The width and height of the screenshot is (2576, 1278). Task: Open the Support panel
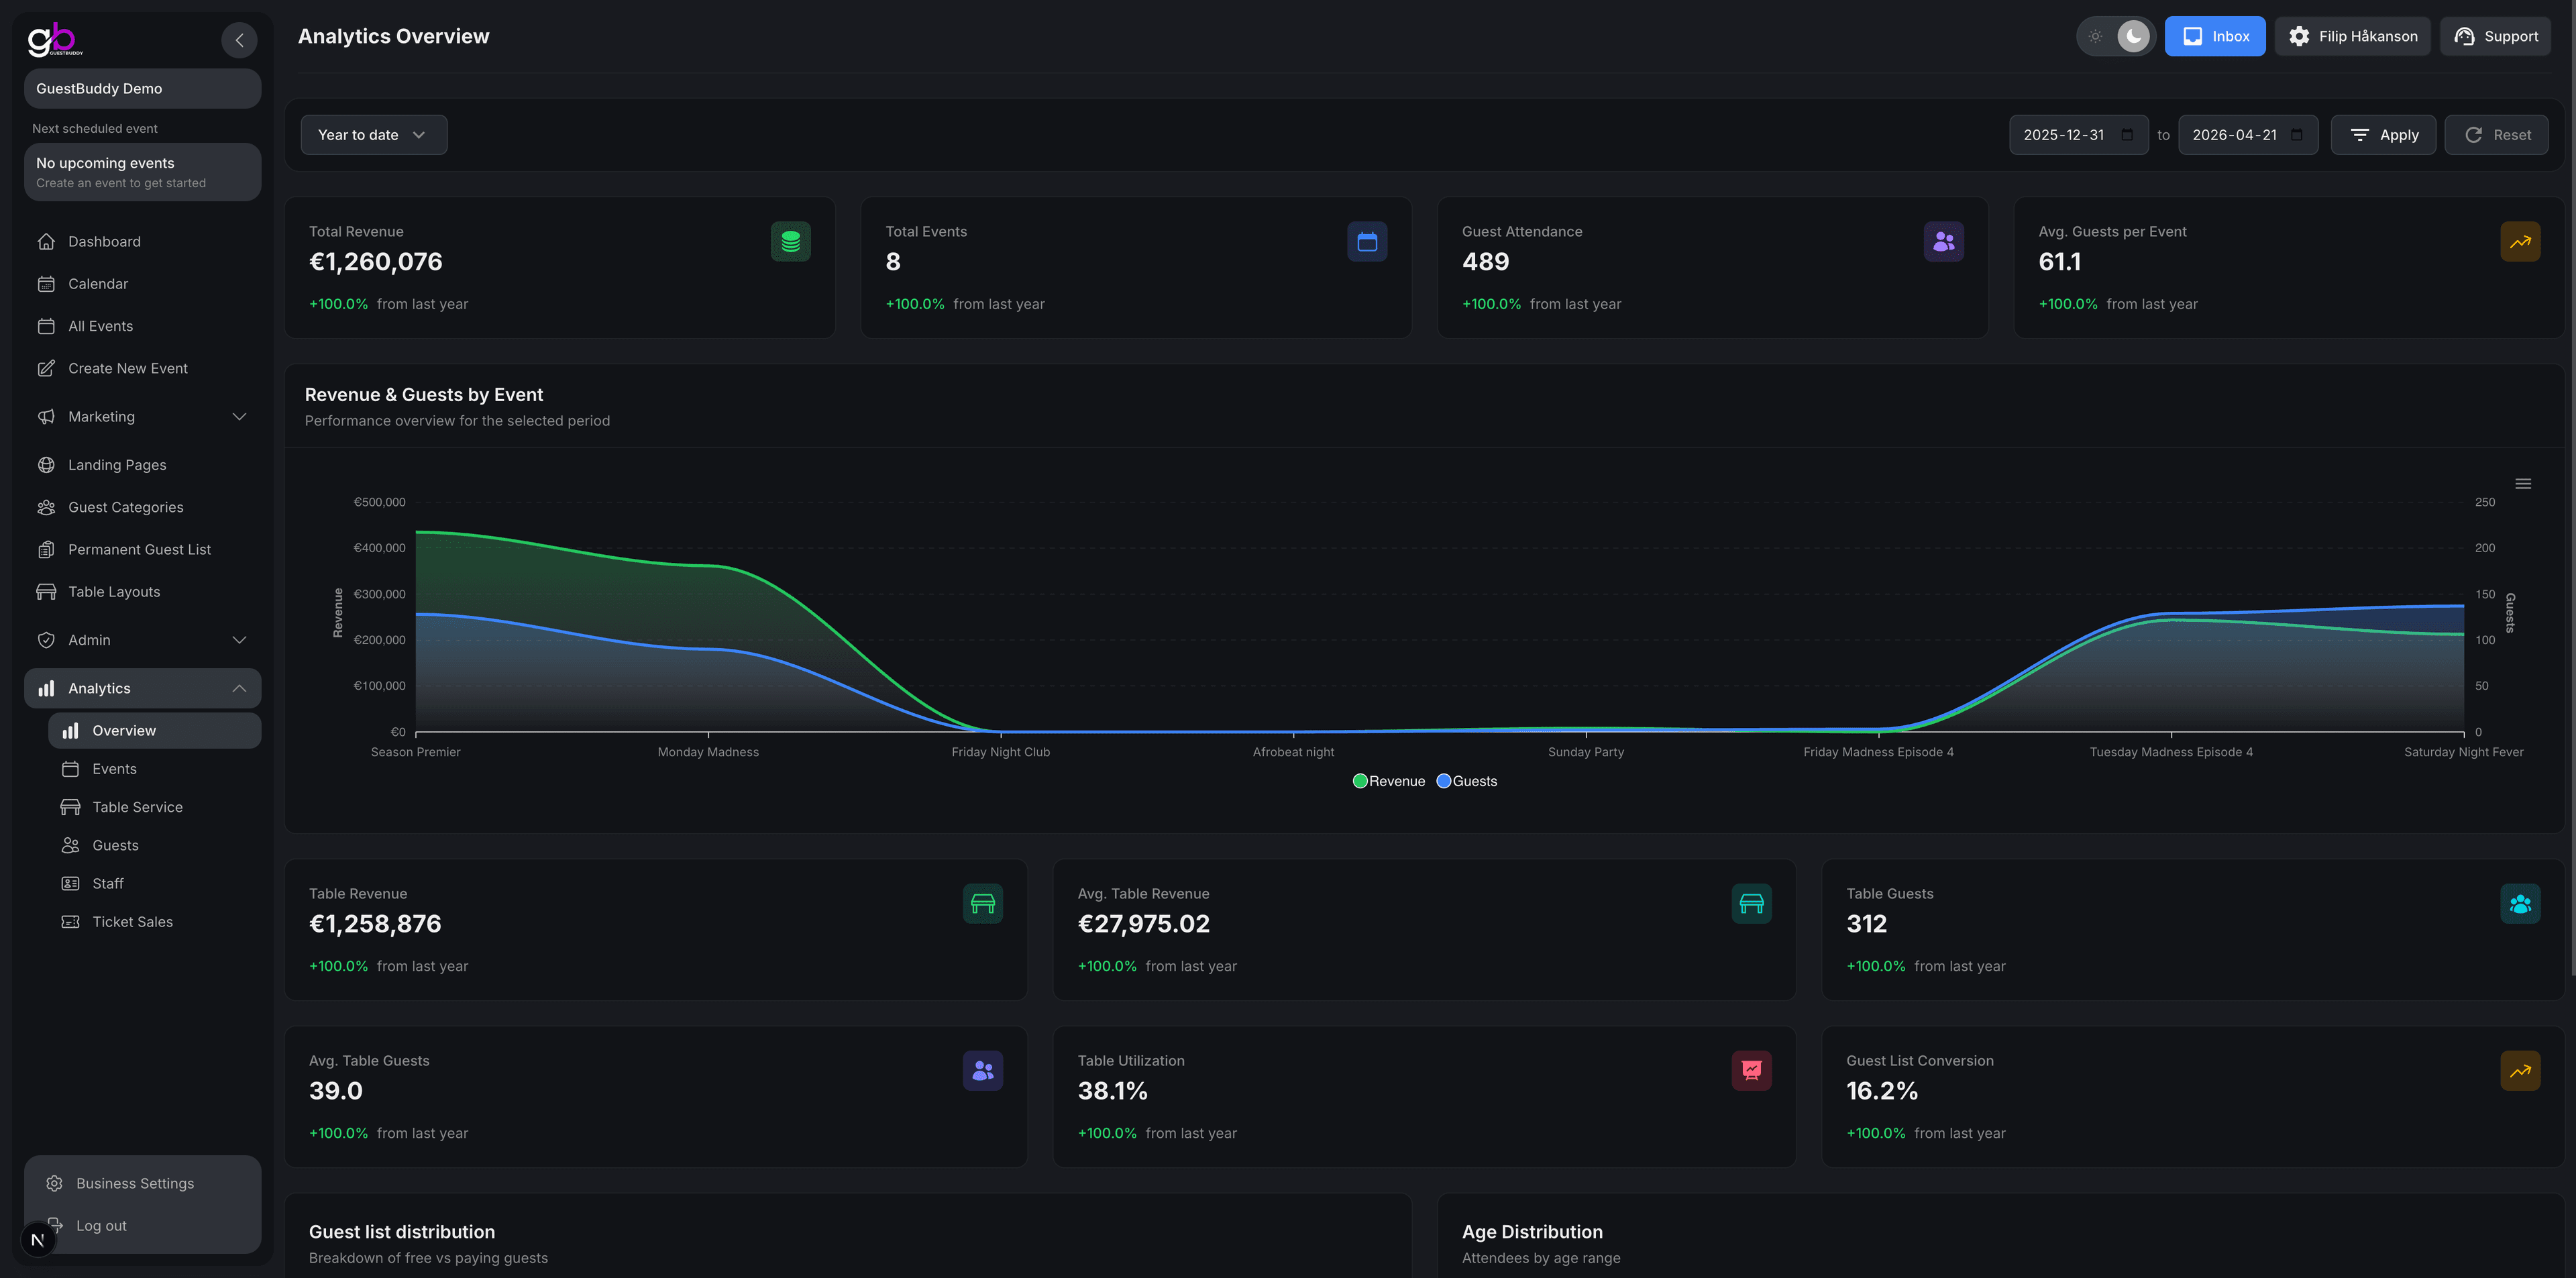[x=2495, y=36]
